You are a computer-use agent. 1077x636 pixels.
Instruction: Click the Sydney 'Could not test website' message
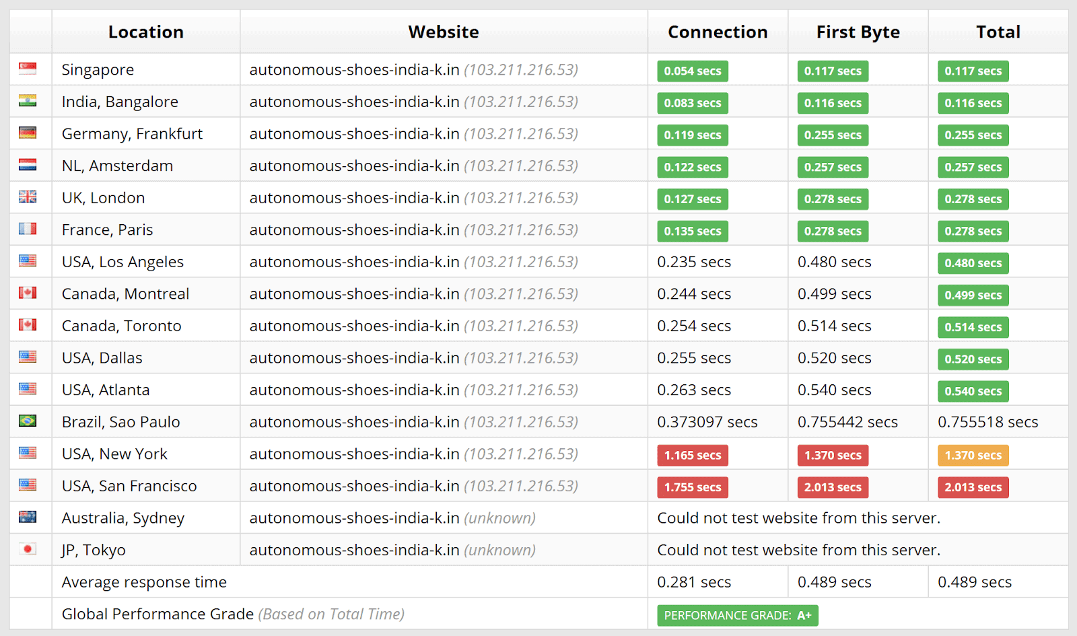pos(799,518)
